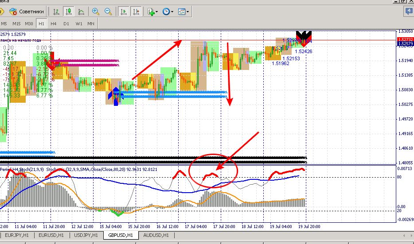The width and height of the screenshot is (414, 244).
Task: Switch to the EURJPY,H1 chart tab
Action: 17,235
